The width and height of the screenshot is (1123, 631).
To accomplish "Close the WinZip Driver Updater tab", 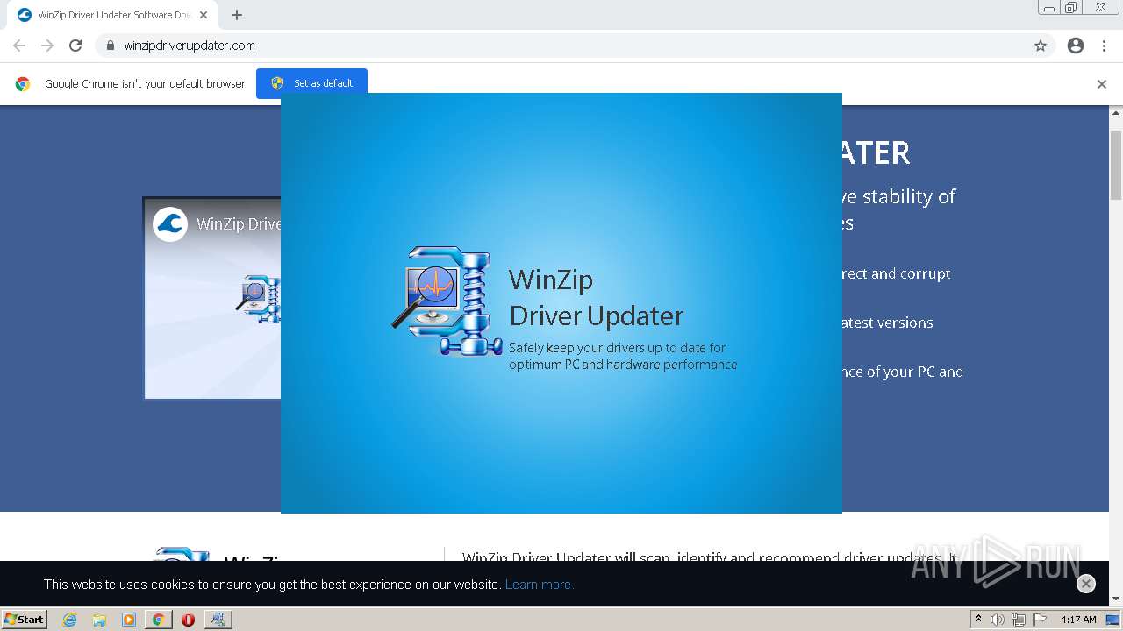I will [x=204, y=15].
